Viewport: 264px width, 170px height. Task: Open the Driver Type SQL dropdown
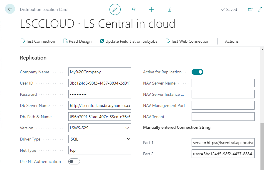(99, 139)
